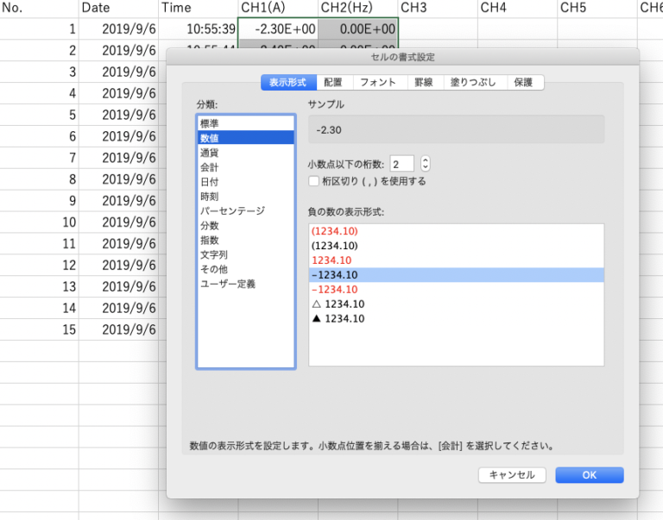The image size is (663, 520).
Task: Choose red -1234.10 negative format
Action: [x=456, y=290]
